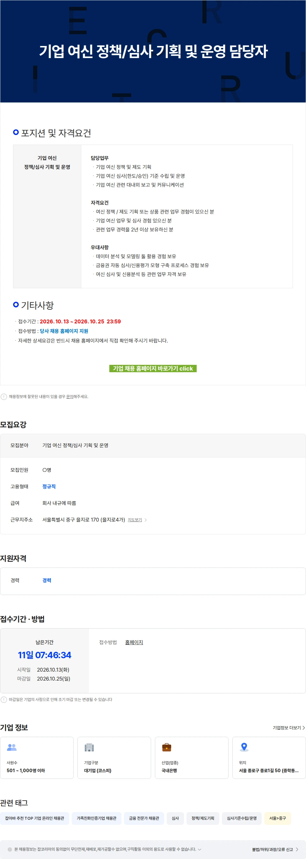Click the blue 경력 qualification link
The width and height of the screenshot is (306, 859).
point(47,580)
